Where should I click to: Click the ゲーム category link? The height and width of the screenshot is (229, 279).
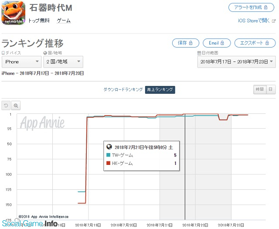coord(64,21)
